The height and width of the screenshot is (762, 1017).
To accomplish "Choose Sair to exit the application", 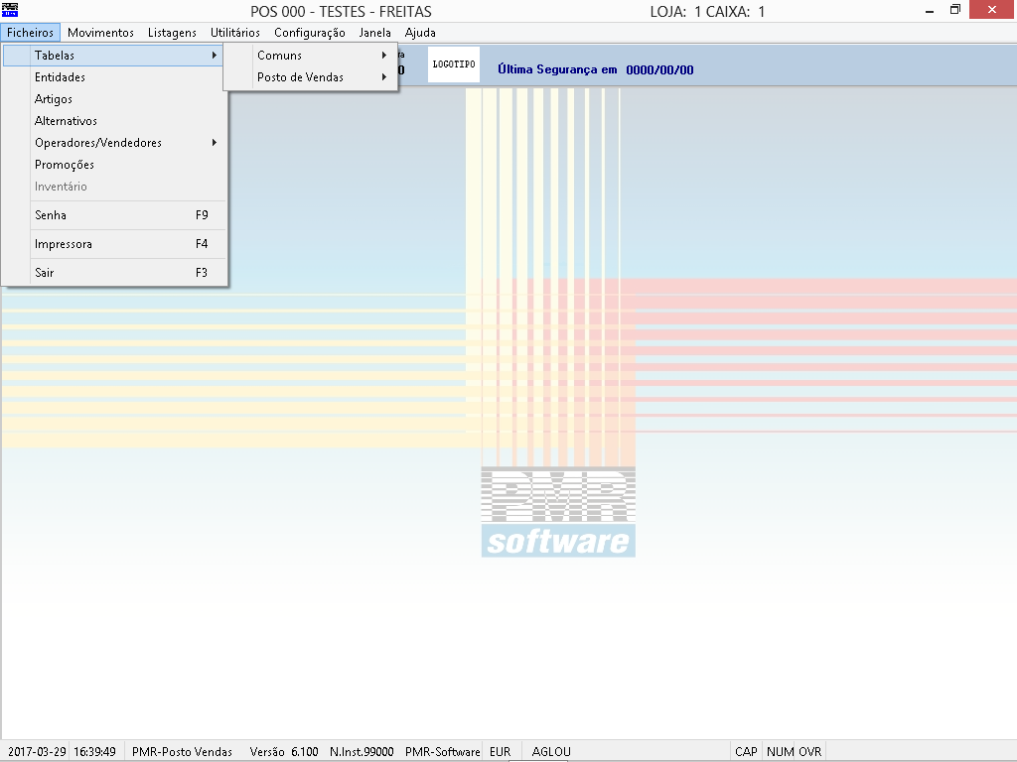I will click(x=45, y=273).
